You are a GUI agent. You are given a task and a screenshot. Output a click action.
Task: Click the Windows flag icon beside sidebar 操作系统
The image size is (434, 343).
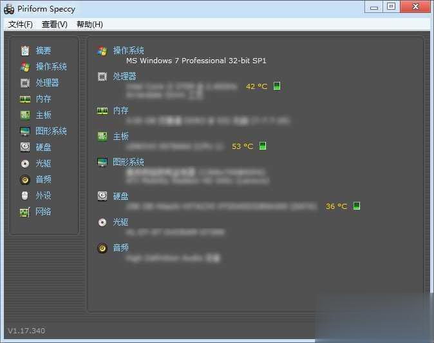coord(25,67)
